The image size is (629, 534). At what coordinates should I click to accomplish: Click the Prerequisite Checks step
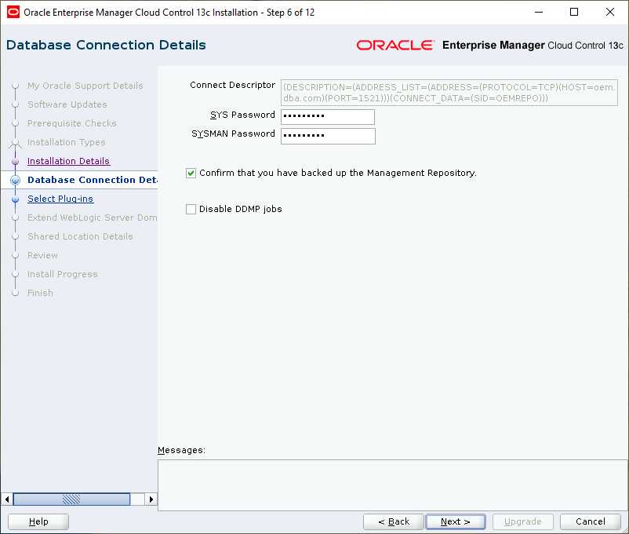(x=72, y=123)
